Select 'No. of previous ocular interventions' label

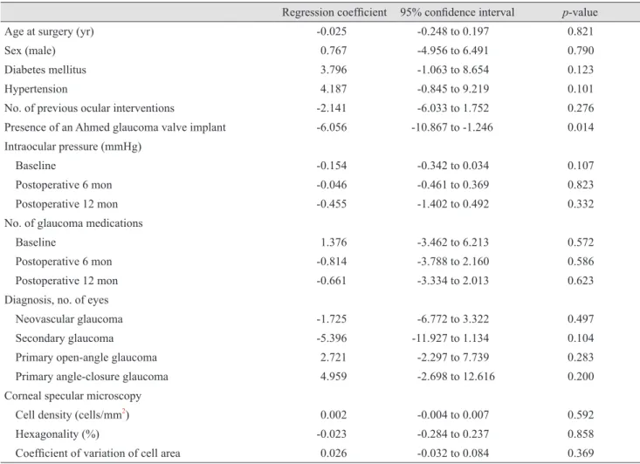(89, 108)
